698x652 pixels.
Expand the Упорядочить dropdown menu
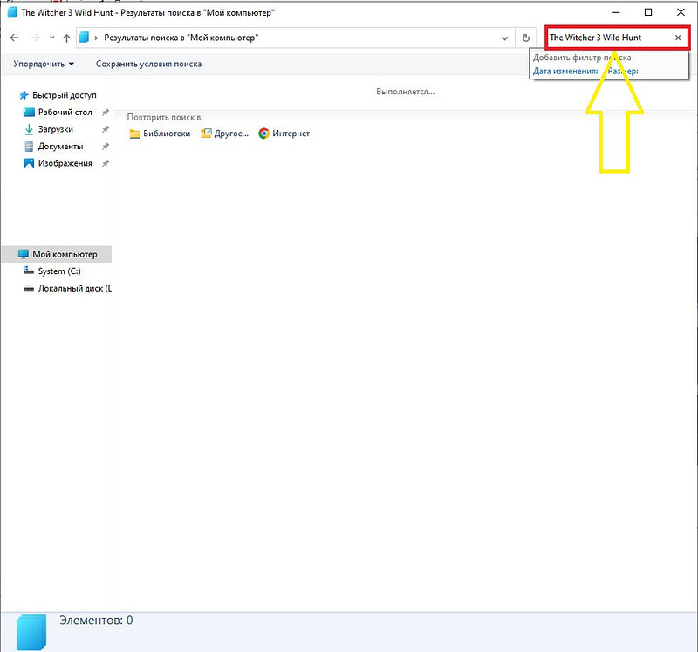pos(44,64)
